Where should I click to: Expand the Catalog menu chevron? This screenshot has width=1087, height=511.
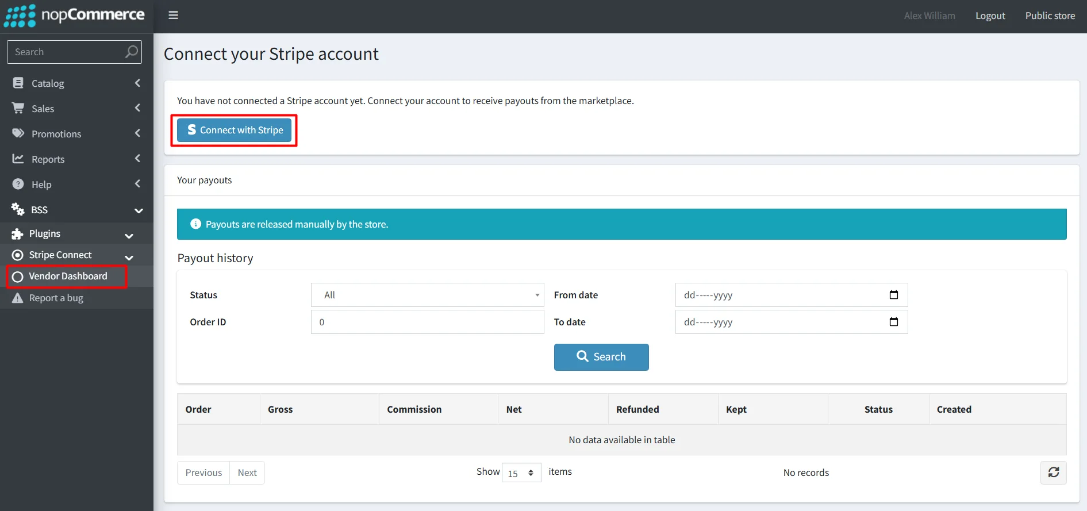click(x=138, y=83)
